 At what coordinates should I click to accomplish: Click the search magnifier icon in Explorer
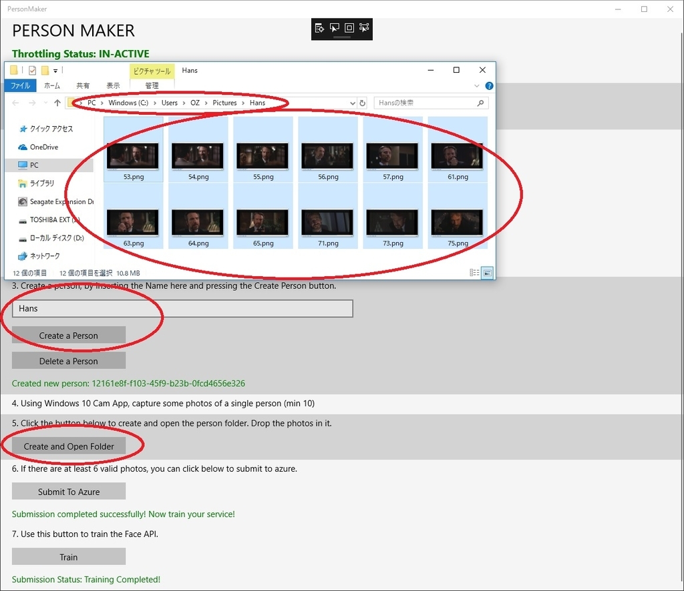[480, 103]
